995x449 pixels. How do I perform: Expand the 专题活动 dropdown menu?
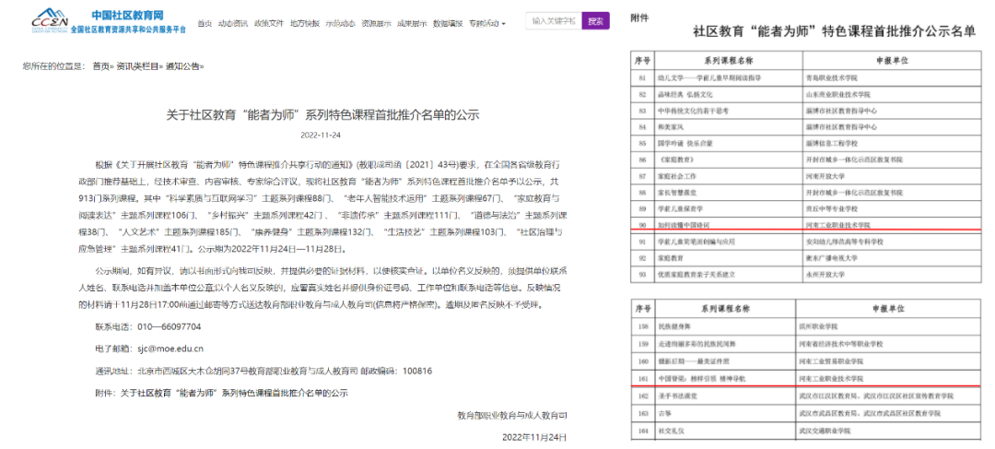tap(486, 23)
